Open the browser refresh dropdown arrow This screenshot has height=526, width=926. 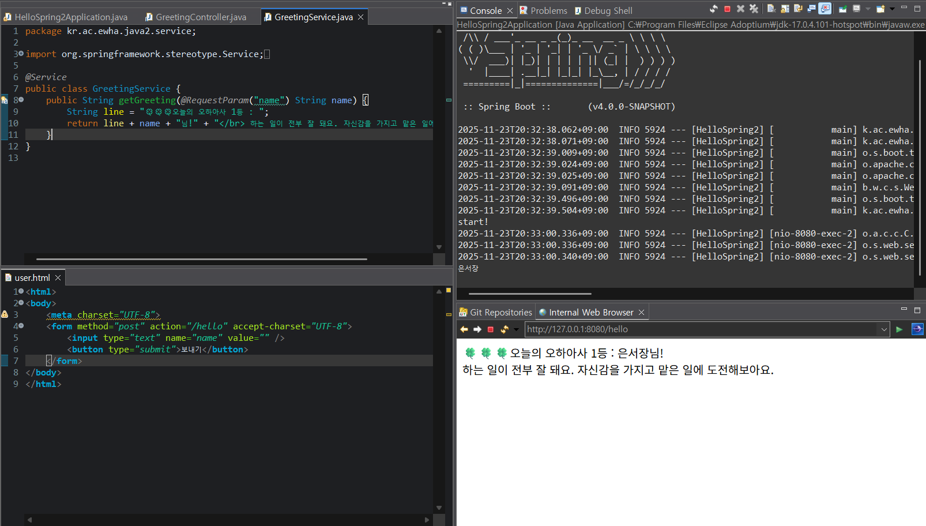coord(516,329)
